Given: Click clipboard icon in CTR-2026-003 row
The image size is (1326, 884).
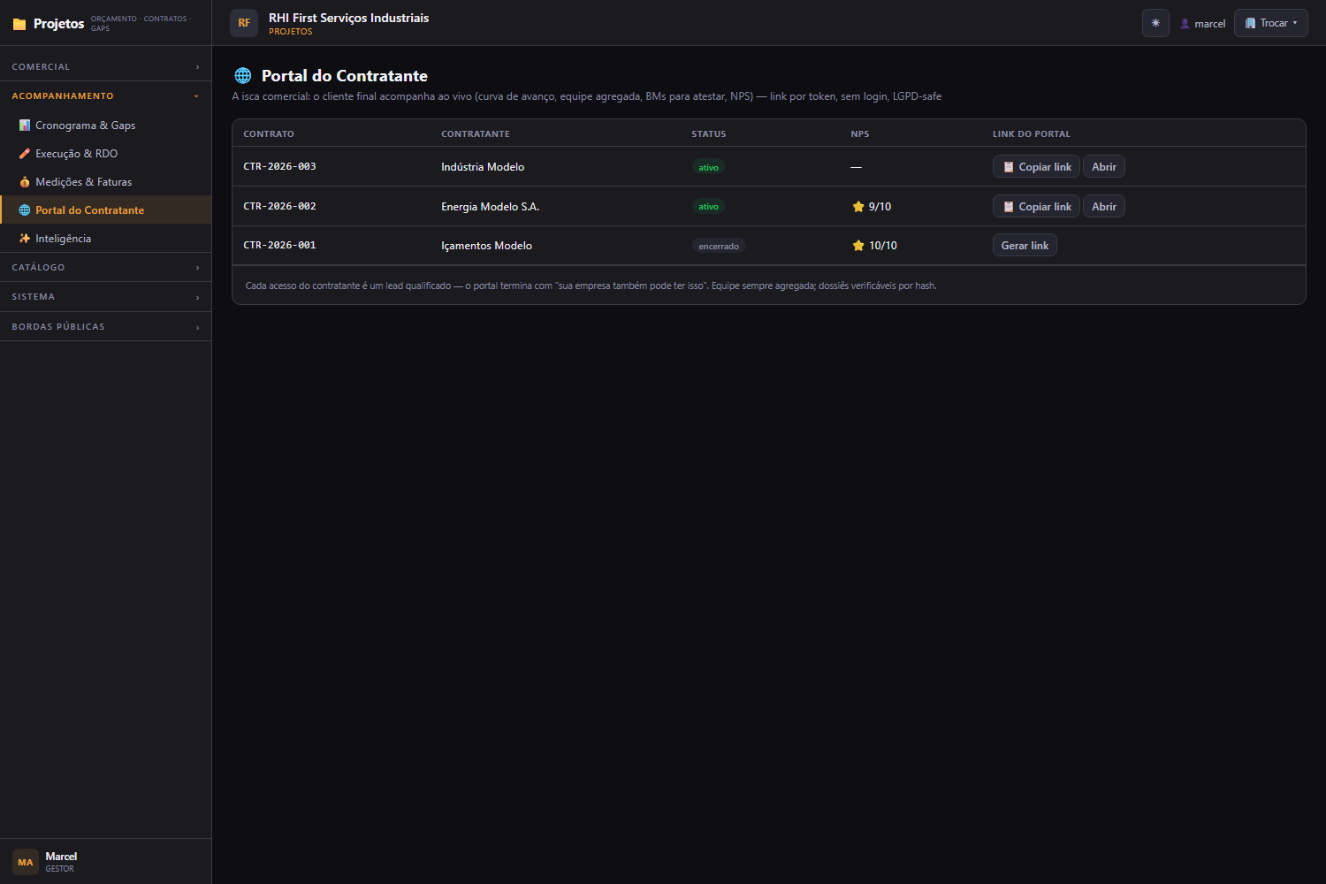Looking at the screenshot, I should [x=1009, y=167].
